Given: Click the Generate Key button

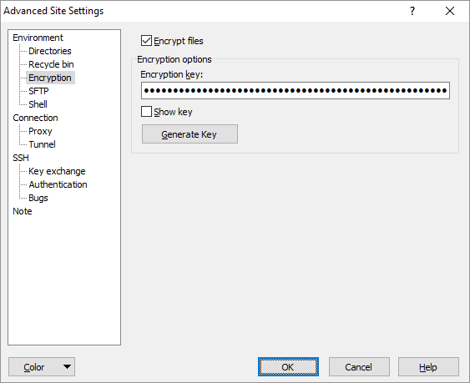Looking at the screenshot, I should (x=190, y=134).
